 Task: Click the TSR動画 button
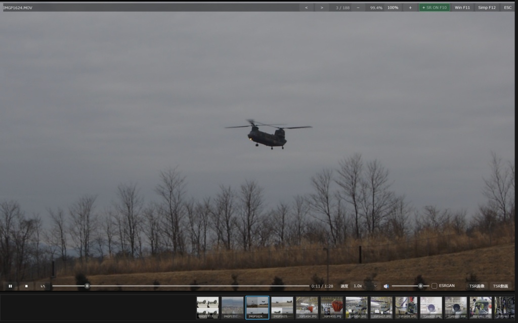click(x=500, y=286)
